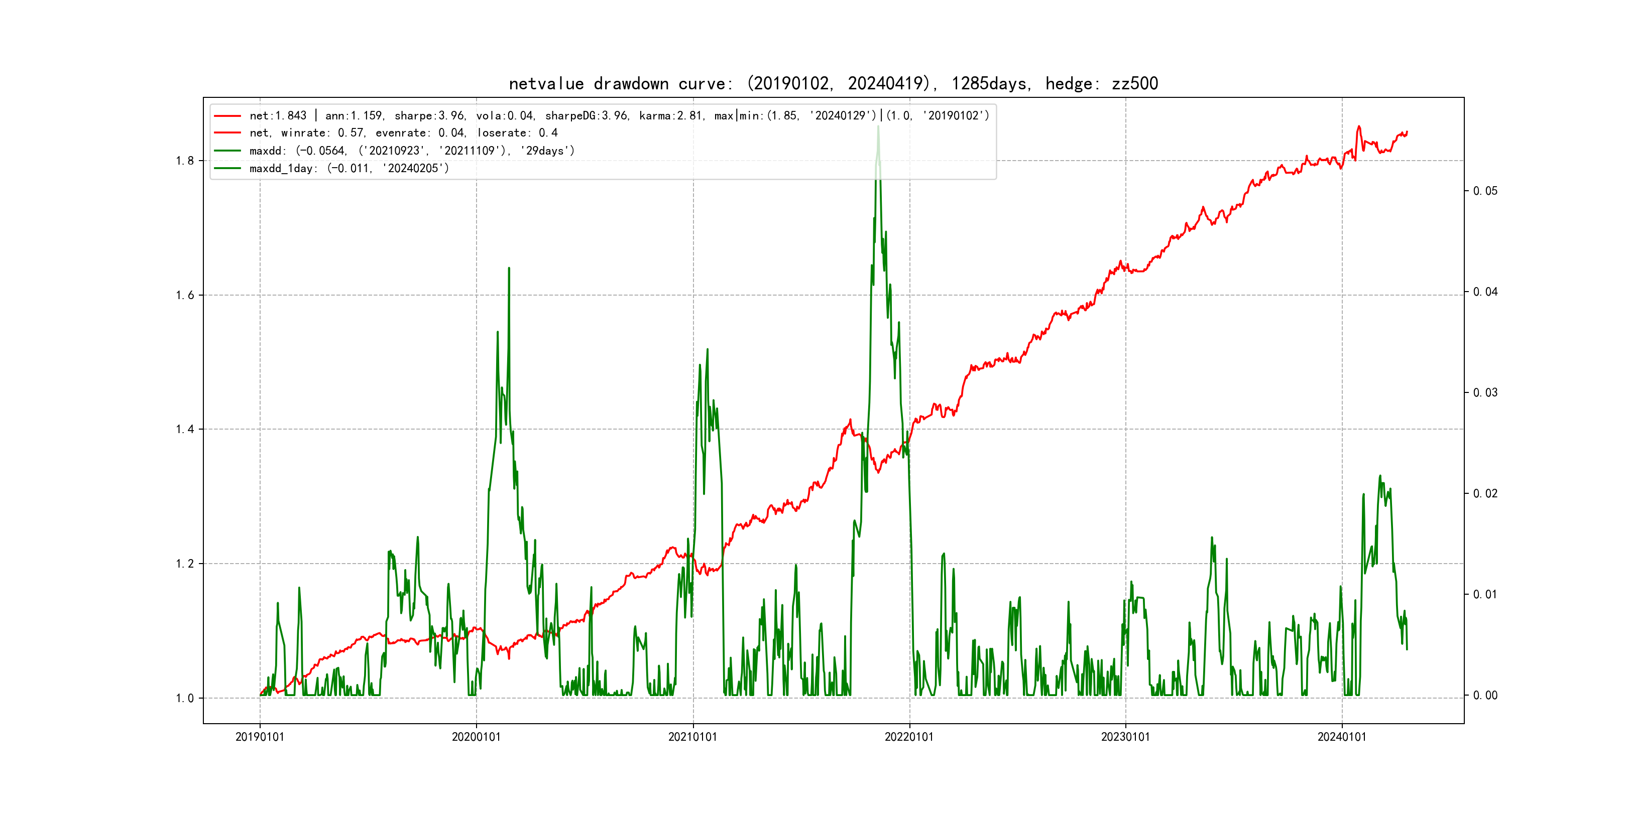Click the 1.4 left y-axis tick label
This screenshot has height=813, width=1627.
(184, 430)
